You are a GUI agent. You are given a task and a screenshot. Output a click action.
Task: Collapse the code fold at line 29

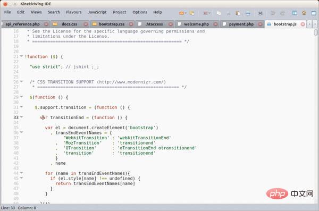[21, 97]
